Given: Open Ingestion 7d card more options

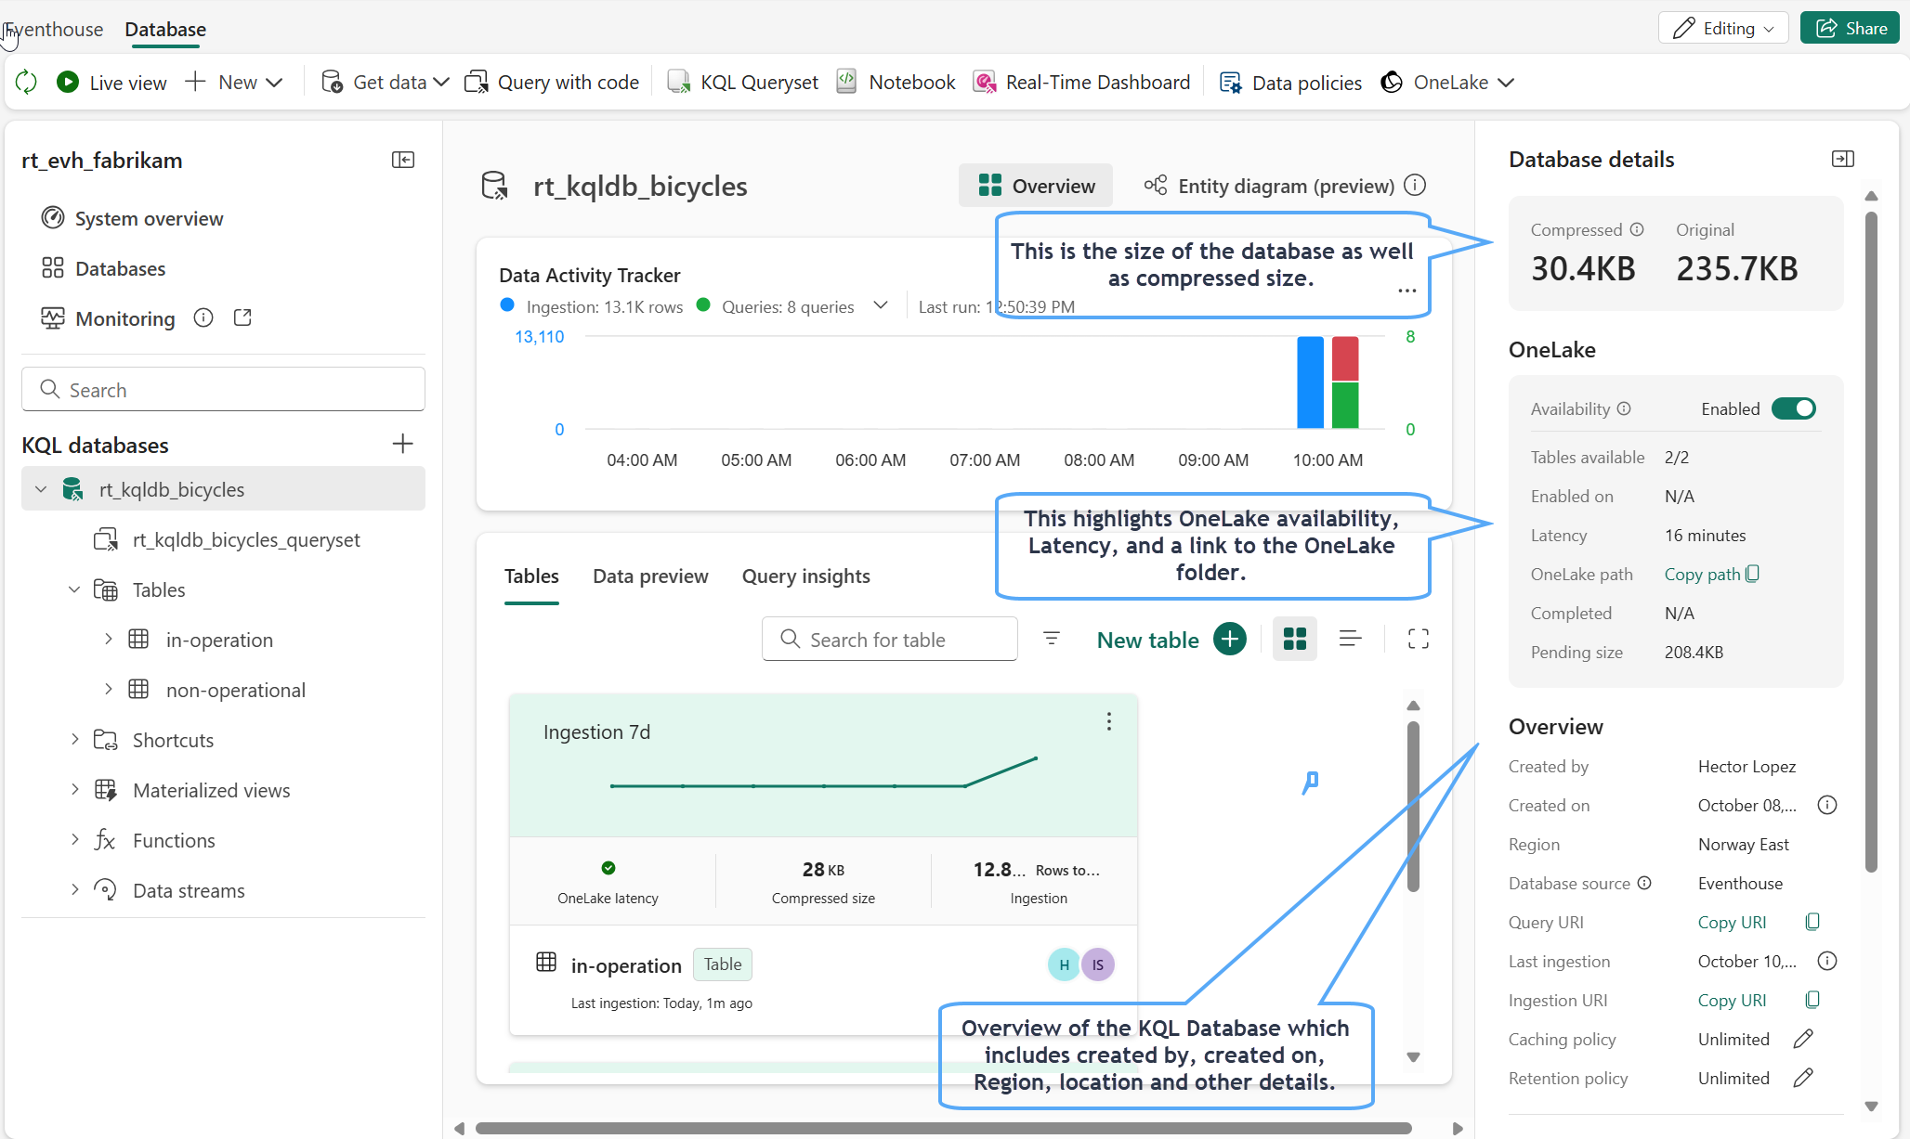Looking at the screenshot, I should point(1108,722).
